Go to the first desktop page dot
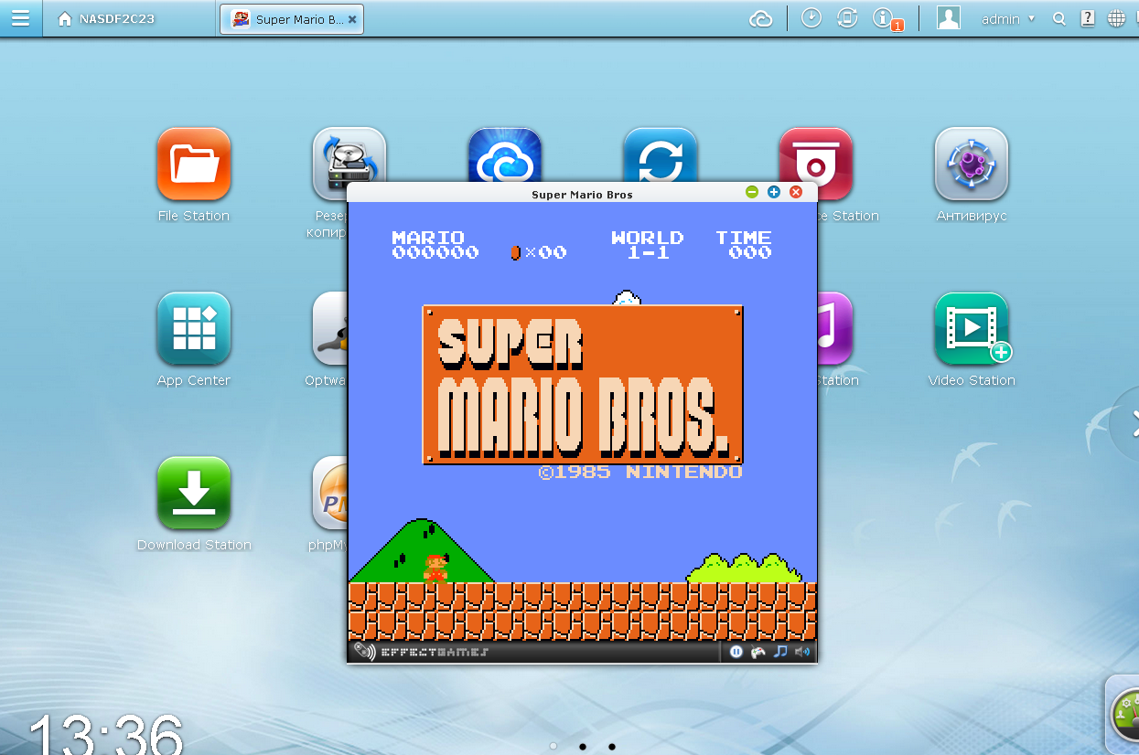 coord(553,746)
